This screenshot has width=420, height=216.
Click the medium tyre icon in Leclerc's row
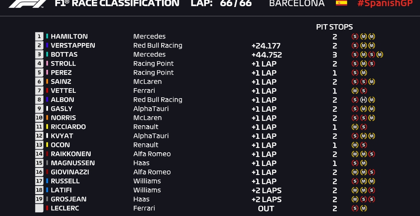coord(363,208)
